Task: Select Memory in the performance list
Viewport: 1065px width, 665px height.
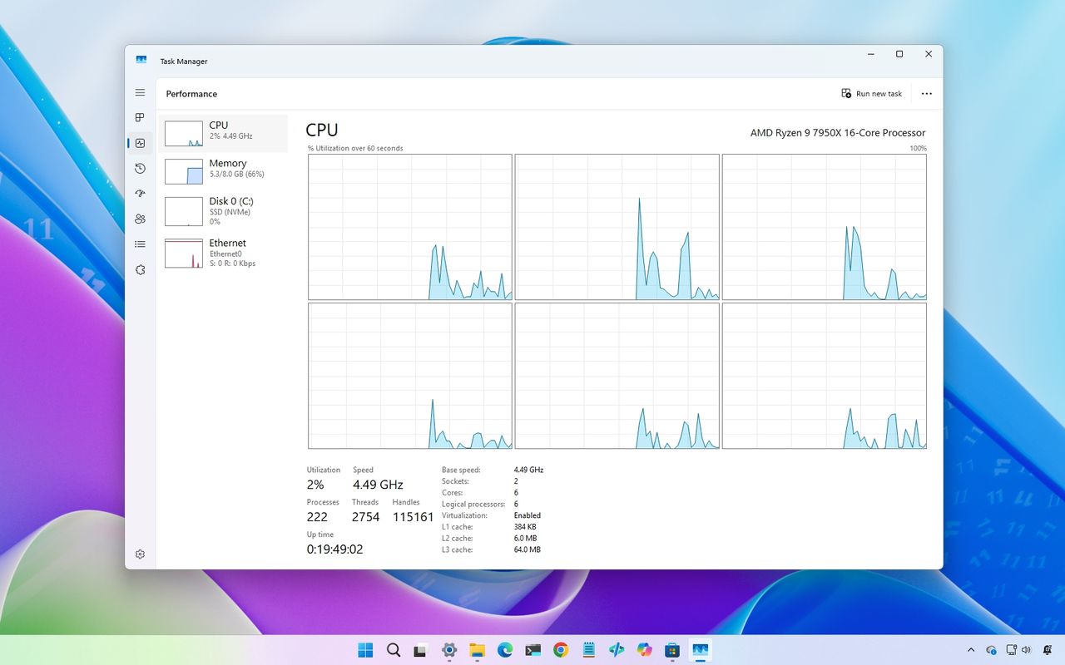Action: pos(224,171)
